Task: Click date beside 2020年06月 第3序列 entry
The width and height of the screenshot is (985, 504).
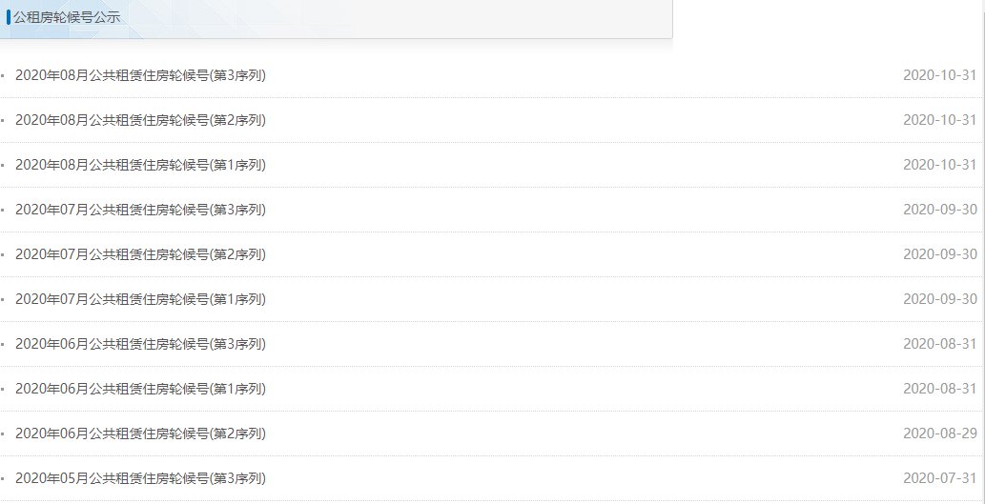Action: pyautogui.click(x=939, y=344)
